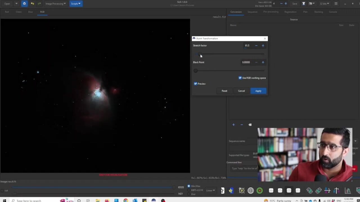Click the yellow undo arrow
360x202 pixels.
coord(32,4)
